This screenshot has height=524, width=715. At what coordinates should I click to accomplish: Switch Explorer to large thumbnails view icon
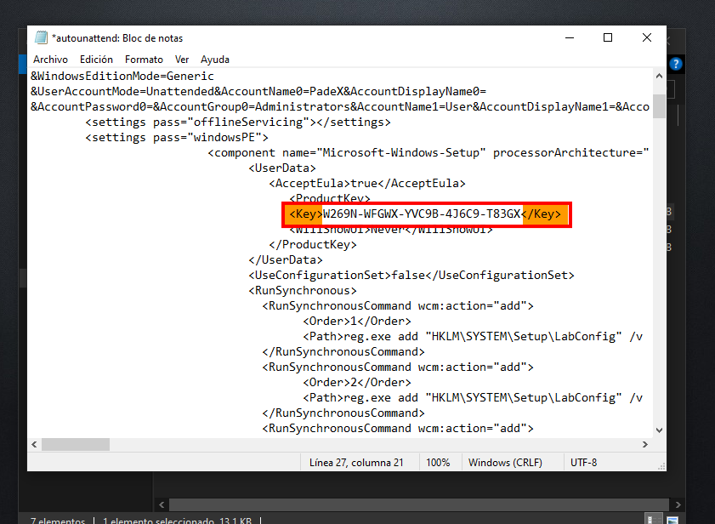[672, 519]
